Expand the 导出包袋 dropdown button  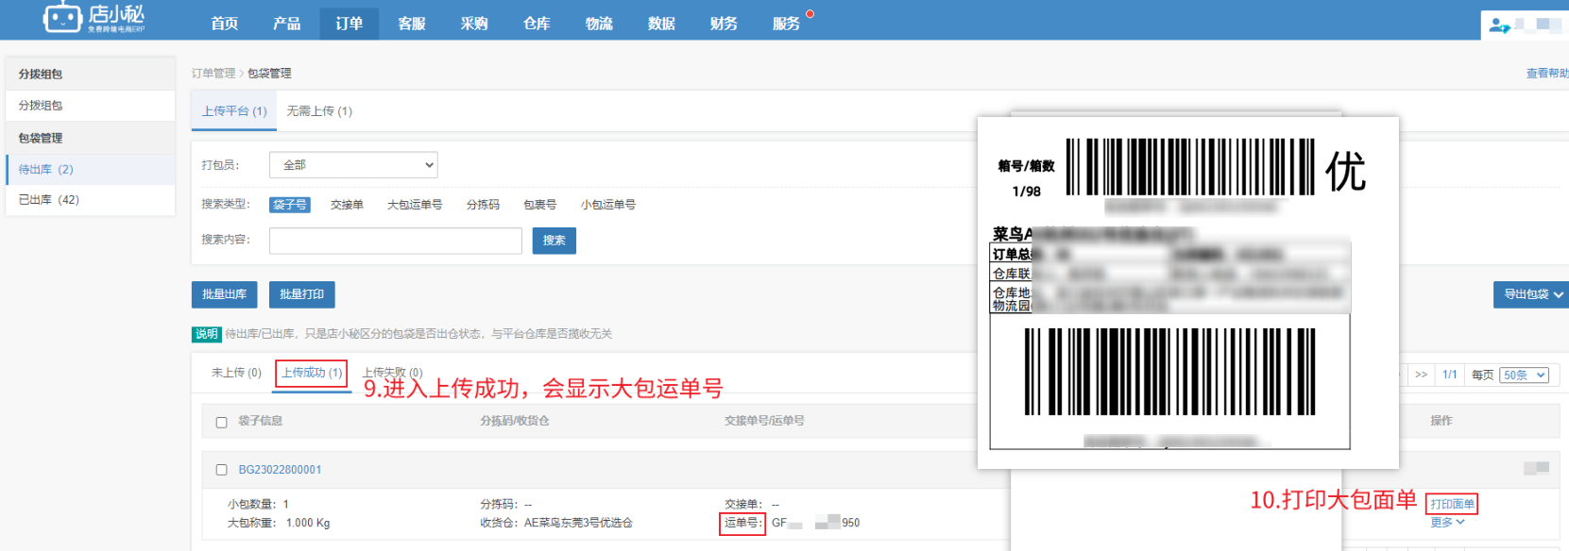1531,294
